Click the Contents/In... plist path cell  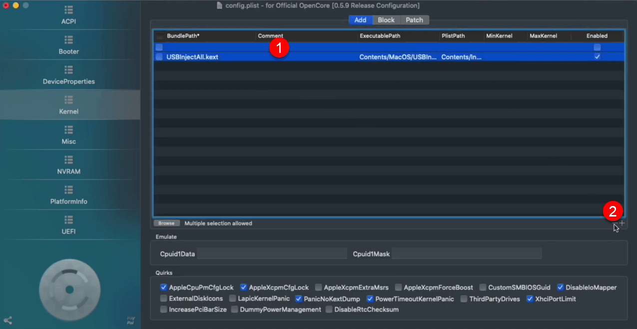tap(462, 57)
